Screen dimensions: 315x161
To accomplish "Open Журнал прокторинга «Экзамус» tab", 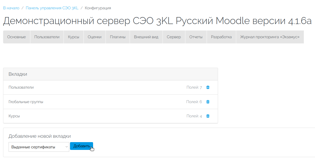I will 270,37.
